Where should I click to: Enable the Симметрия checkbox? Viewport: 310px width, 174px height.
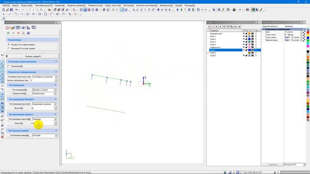[x=9, y=66]
